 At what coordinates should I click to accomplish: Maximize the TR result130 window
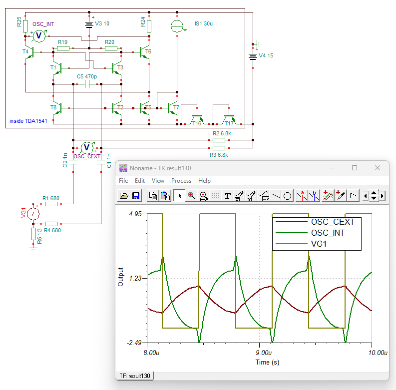tap(355, 168)
